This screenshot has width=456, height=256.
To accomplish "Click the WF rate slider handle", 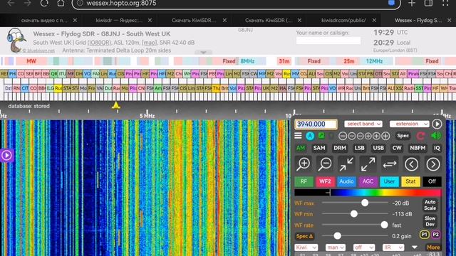I will tap(384, 225).
